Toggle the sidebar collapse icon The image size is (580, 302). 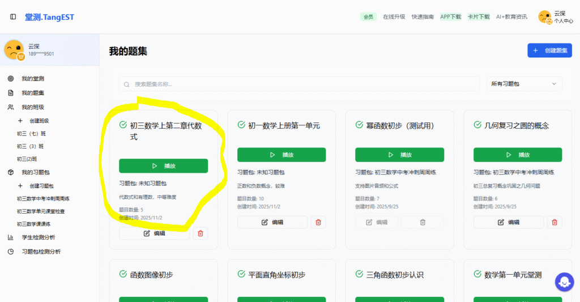tap(13, 17)
